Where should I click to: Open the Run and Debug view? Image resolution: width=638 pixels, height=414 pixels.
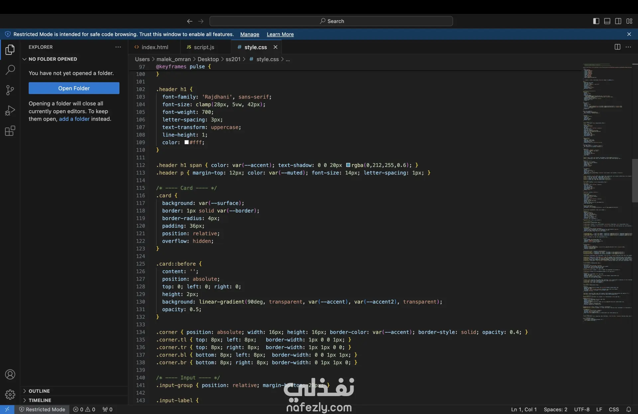pyautogui.click(x=10, y=110)
